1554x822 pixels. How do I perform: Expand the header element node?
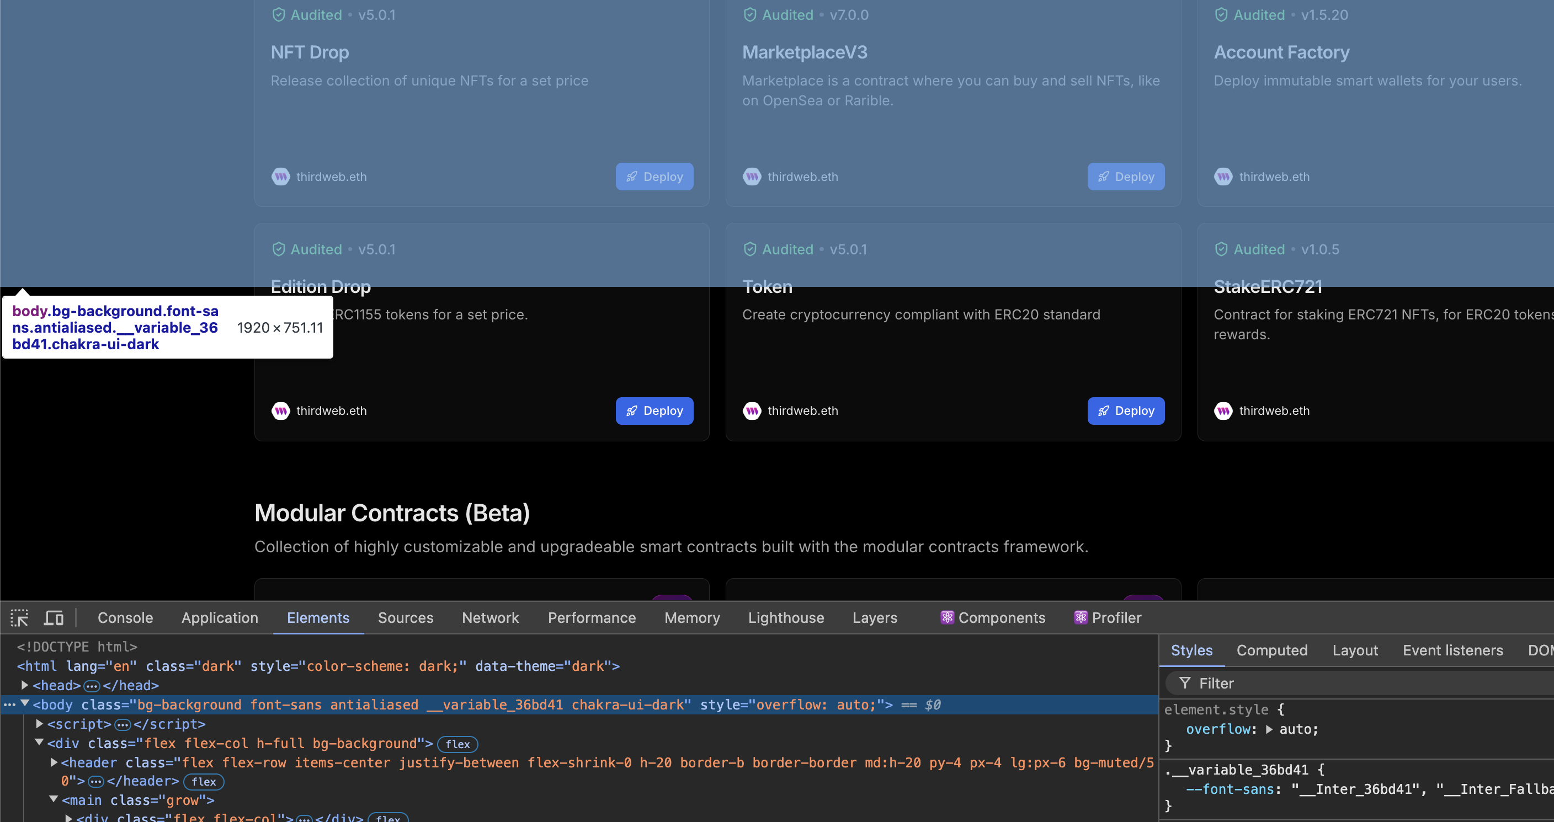pos(54,762)
